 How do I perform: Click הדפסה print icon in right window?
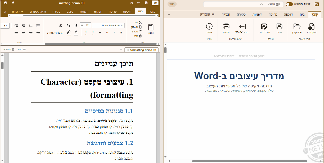[226, 29]
